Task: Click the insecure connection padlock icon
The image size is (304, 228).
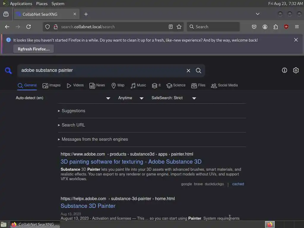Action: (56, 27)
